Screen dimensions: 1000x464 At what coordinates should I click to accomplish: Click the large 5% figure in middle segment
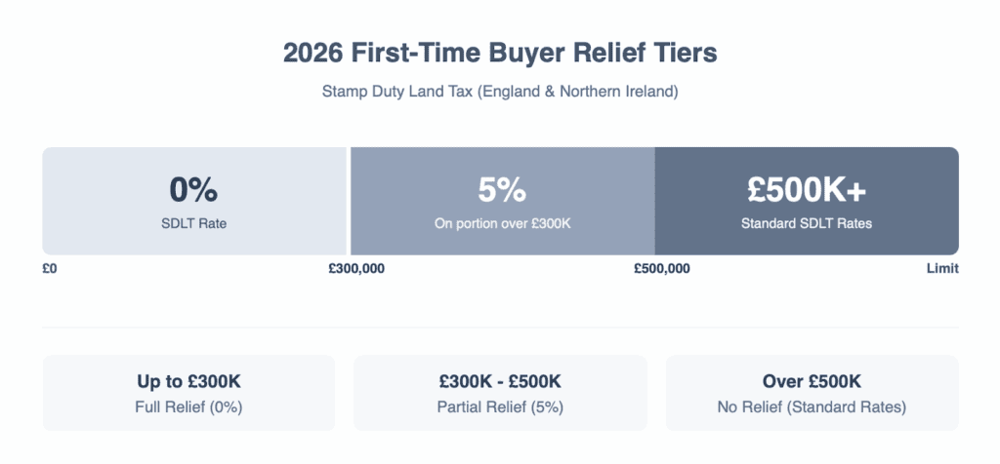502,189
